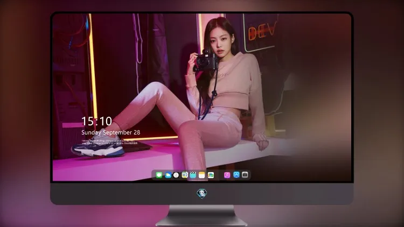Open the Clock app in the dock
The image size is (404, 227).
pos(176,175)
